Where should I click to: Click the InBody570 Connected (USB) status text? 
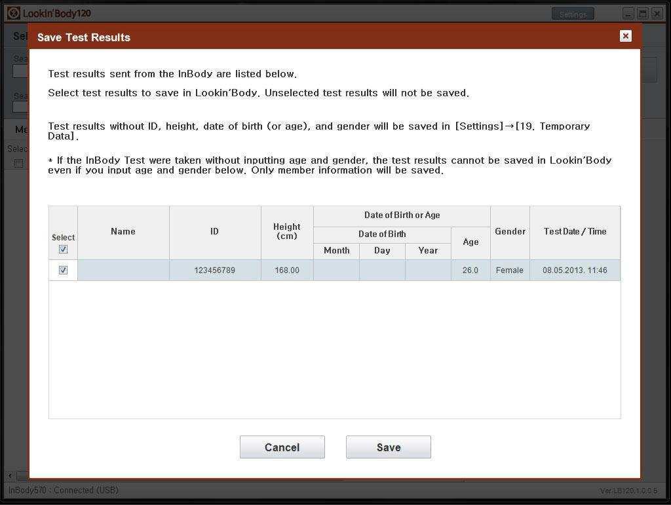click(x=64, y=490)
